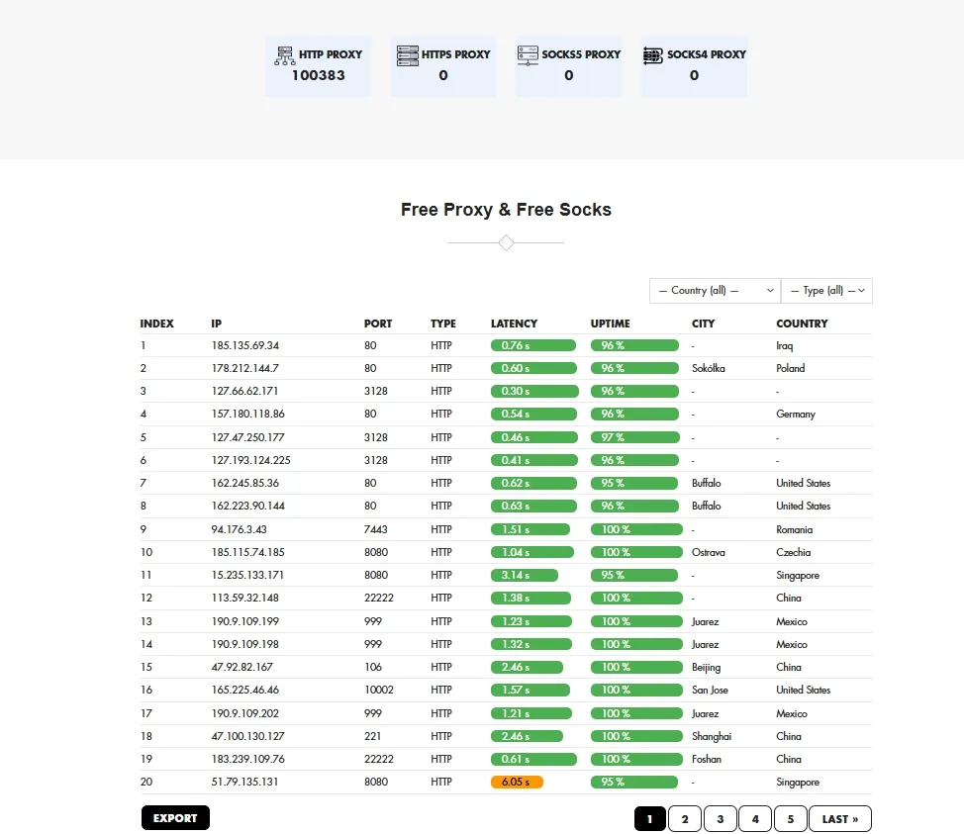The width and height of the screenshot is (964, 834).
Task: Click the Free Proxy & Free Socks heading
Action: coord(506,209)
